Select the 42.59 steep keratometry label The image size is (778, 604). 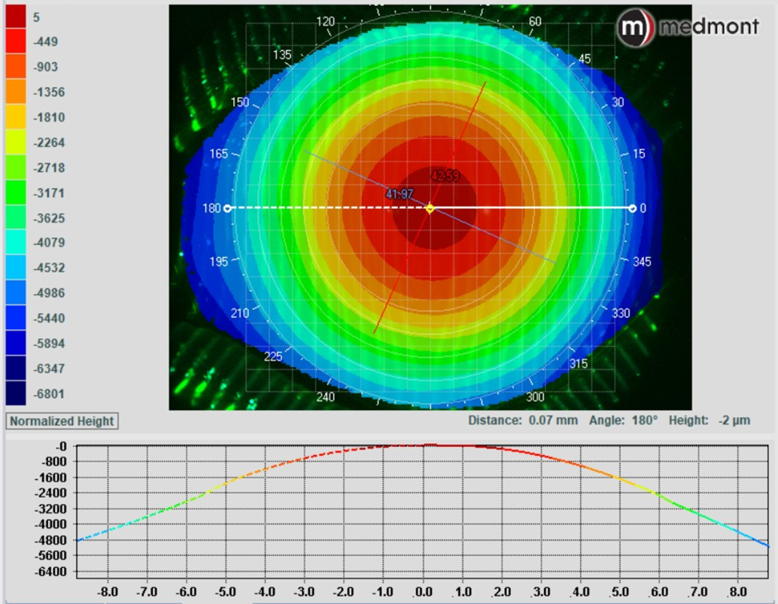[445, 176]
